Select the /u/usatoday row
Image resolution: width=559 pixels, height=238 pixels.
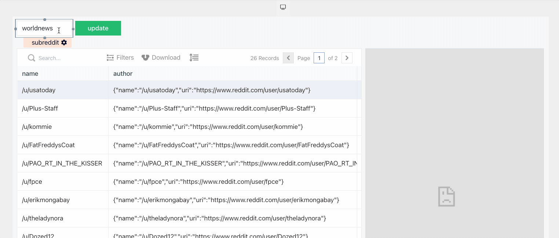coord(39,90)
